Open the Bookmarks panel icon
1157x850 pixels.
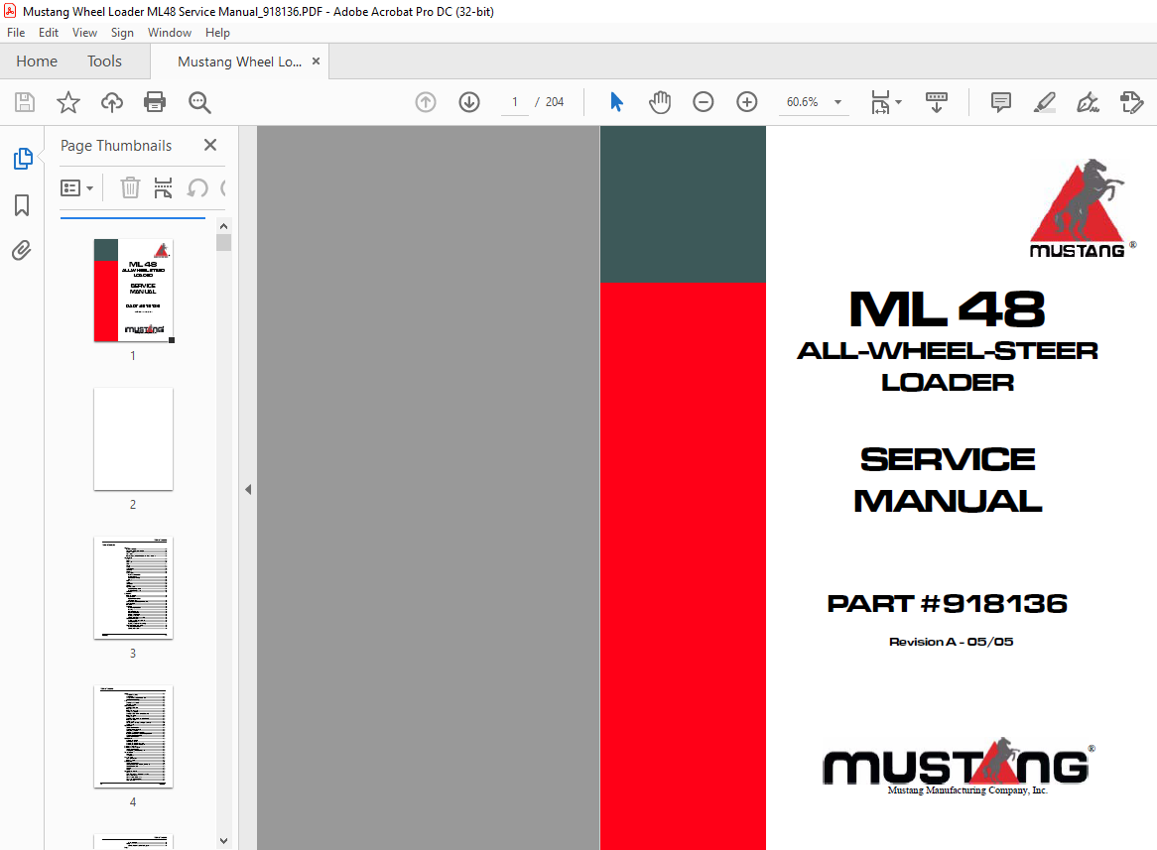[22, 205]
